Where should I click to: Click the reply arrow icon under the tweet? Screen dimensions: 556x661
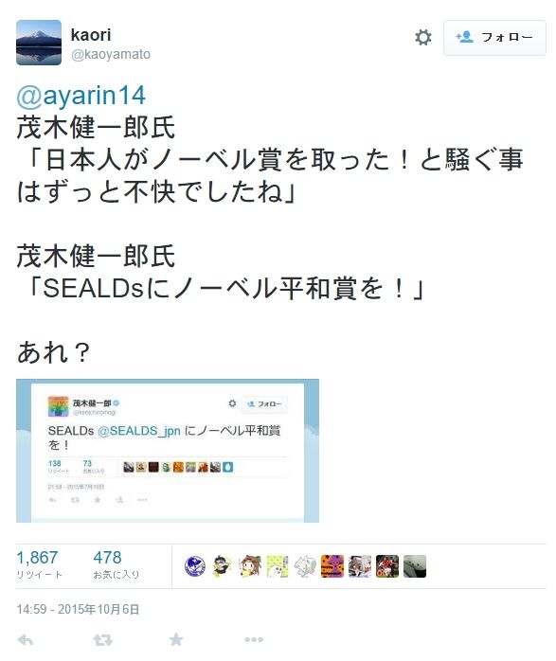pyautogui.click(x=26, y=640)
